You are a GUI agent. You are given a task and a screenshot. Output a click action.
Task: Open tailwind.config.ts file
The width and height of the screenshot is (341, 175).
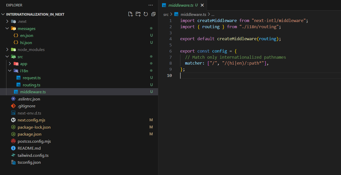pos(33,155)
